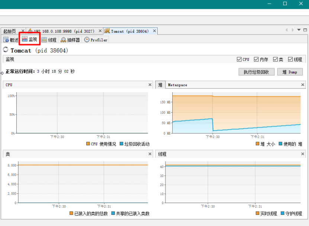This screenshot has height=226, width=309.
Task: Uncheck the 类 classes checkbox
Action: point(275,59)
